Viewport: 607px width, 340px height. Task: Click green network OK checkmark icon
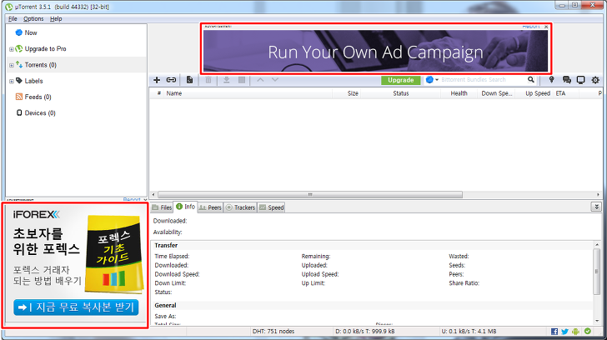588,331
